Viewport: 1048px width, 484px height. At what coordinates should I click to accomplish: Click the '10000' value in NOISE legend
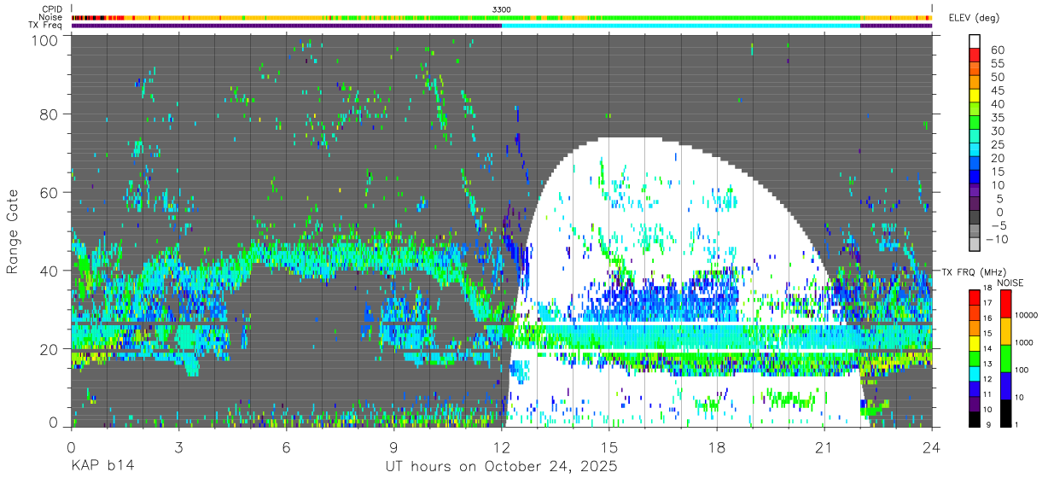tap(1028, 317)
